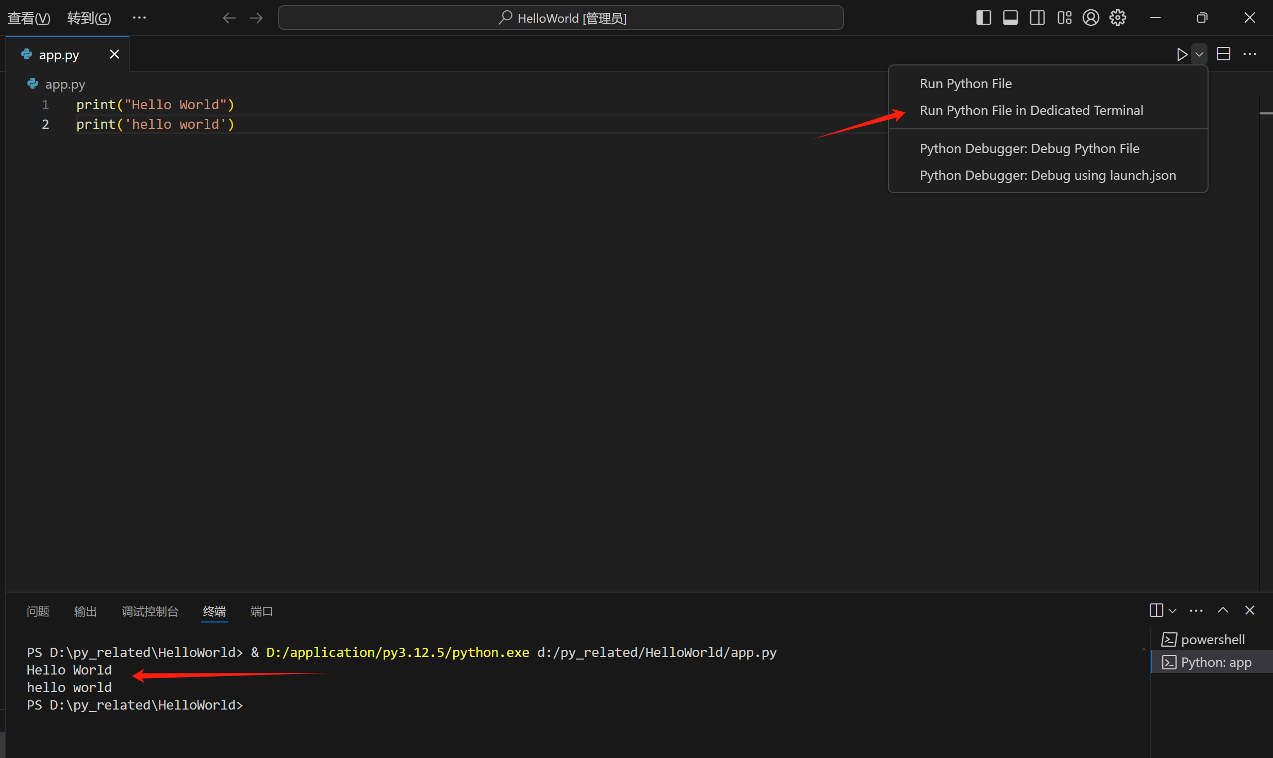Close the app.py editor tab

click(114, 54)
